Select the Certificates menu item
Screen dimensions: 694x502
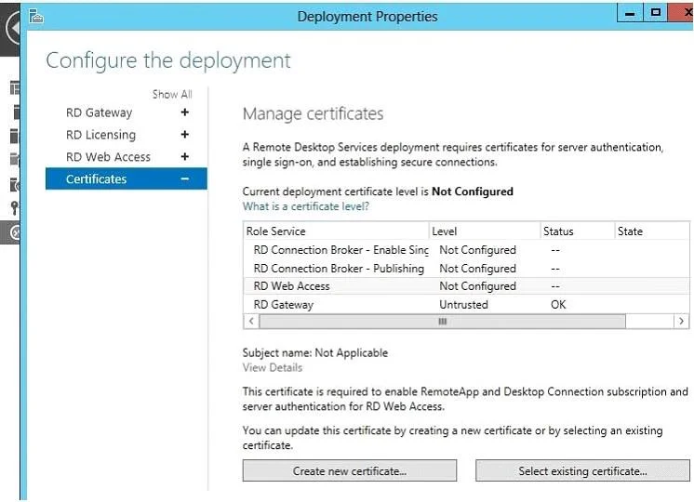[x=127, y=178]
